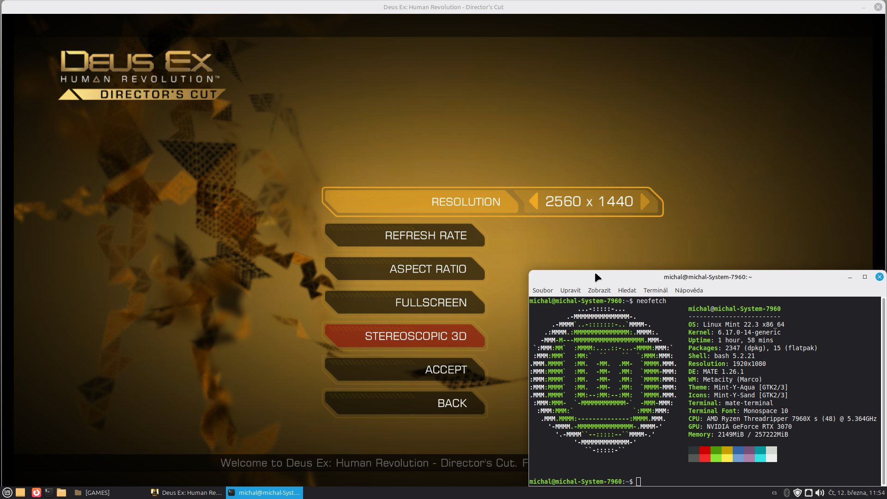Click the right resolution arrow

[645, 201]
